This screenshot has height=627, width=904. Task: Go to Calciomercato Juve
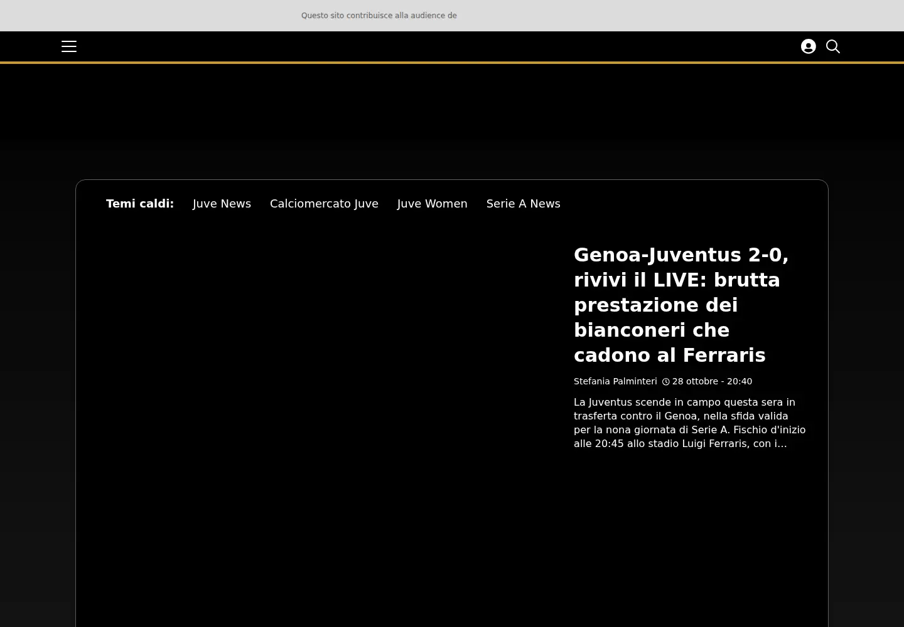[x=324, y=204]
